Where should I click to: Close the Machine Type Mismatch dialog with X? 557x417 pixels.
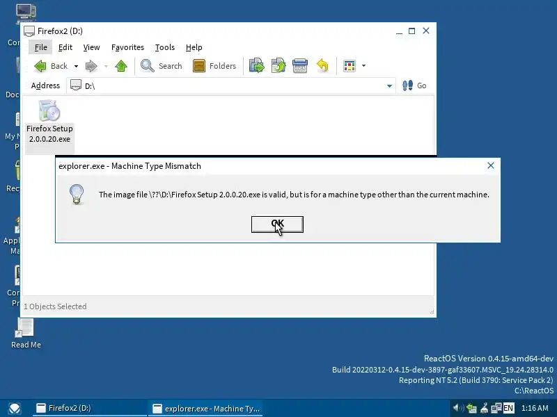[x=491, y=165]
